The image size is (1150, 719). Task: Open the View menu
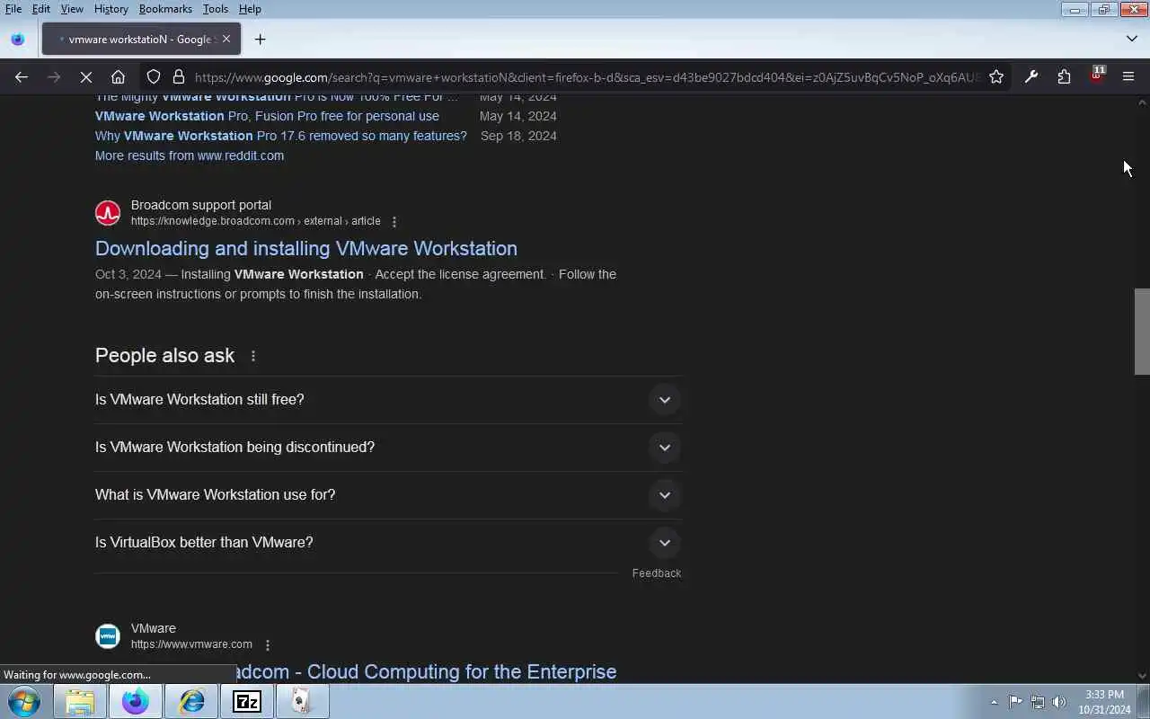click(72, 9)
